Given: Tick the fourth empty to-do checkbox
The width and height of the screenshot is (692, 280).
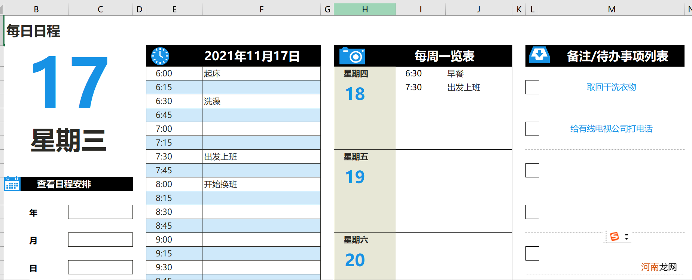Looking at the screenshot, I should point(532,212).
